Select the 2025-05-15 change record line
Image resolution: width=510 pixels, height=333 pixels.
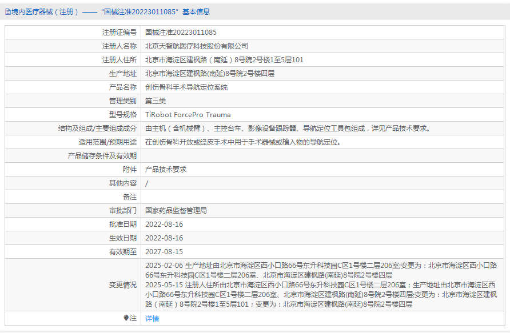pyautogui.click(x=321, y=295)
